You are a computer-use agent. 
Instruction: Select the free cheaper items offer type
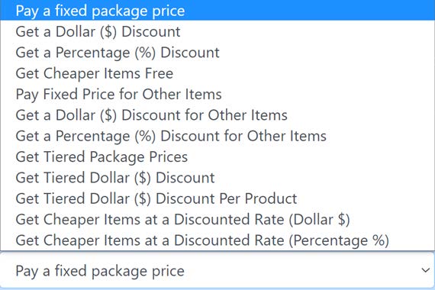click(217, 73)
